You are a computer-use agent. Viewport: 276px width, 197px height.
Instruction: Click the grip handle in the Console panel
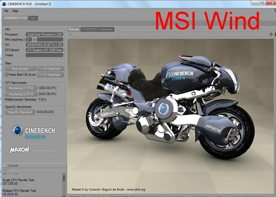(5, 170)
